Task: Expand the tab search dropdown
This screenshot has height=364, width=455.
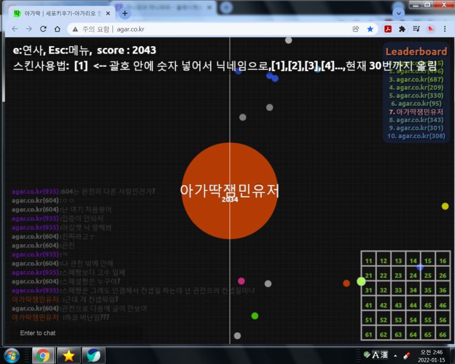Action: [399, 13]
